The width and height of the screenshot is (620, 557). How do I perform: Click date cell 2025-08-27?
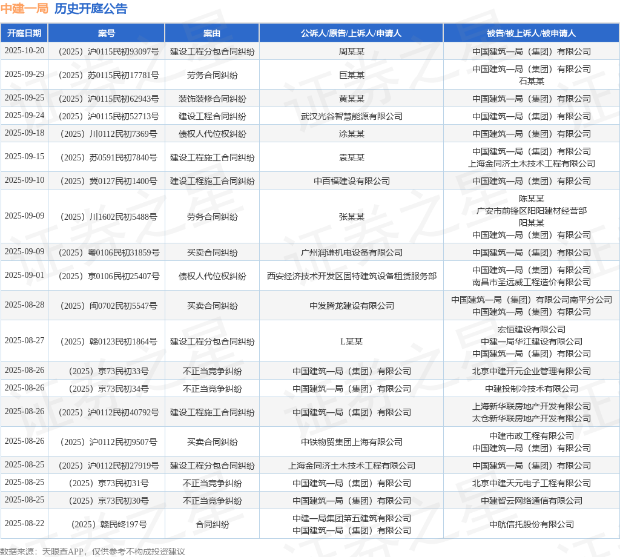[x=24, y=340]
